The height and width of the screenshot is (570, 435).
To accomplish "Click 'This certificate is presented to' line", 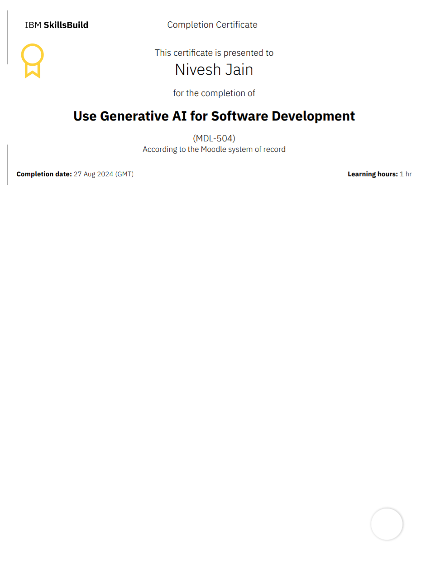I will pyautogui.click(x=214, y=53).
